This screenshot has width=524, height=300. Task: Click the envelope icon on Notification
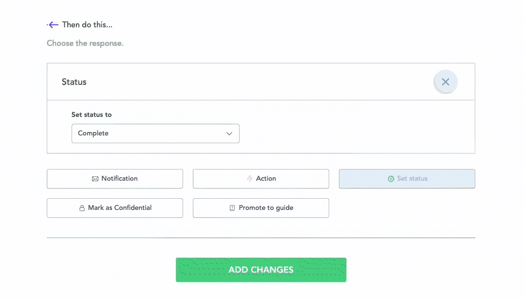(x=95, y=179)
